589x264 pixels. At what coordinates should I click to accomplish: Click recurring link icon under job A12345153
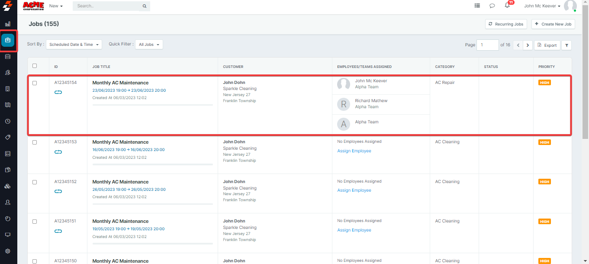tap(58, 151)
